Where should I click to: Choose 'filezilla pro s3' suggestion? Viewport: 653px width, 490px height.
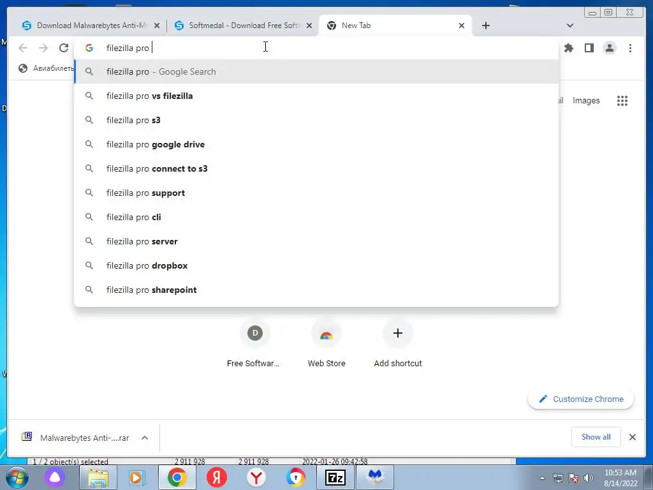point(316,120)
